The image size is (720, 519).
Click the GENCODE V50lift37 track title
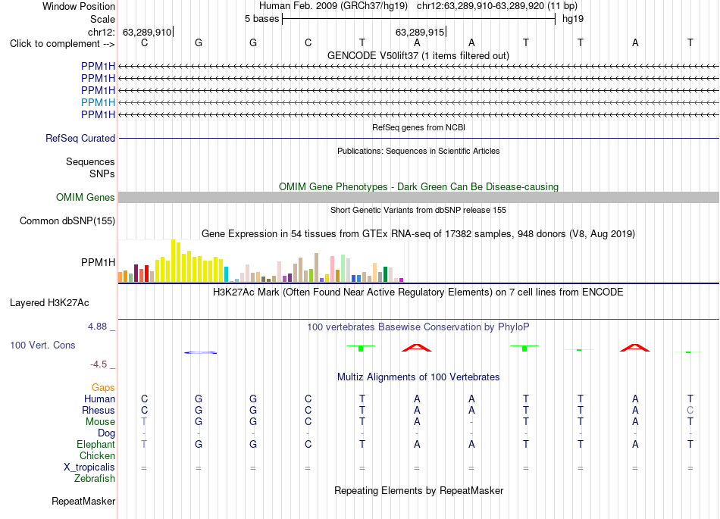[418, 55]
